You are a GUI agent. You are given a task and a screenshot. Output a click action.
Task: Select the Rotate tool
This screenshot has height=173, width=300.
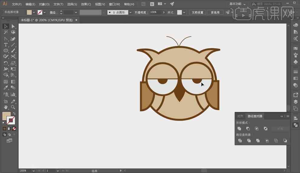coord(6,63)
